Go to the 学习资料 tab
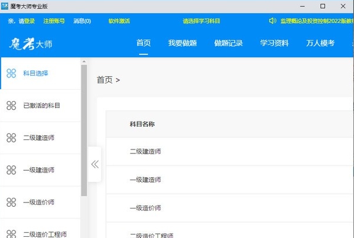This screenshot has width=355, height=238. [275, 43]
